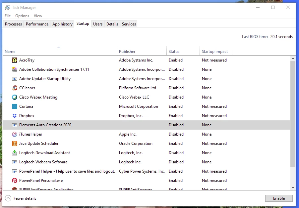
Task: Minimize the Task Manager window
Action: (x=258, y=7)
